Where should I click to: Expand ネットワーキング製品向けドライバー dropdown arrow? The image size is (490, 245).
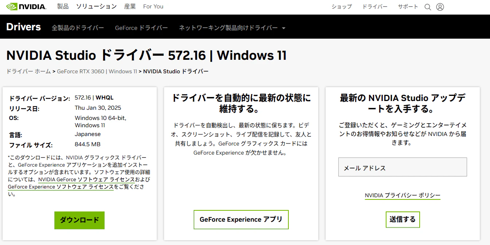(x=283, y=28)
